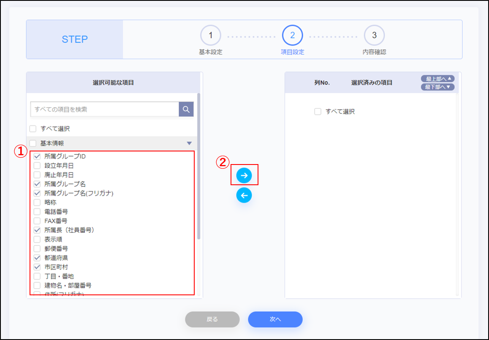Check the 設立年月日 checkbox
This screenshot has height=340, width=489.
pyautogui.click(x=37, y=166)
